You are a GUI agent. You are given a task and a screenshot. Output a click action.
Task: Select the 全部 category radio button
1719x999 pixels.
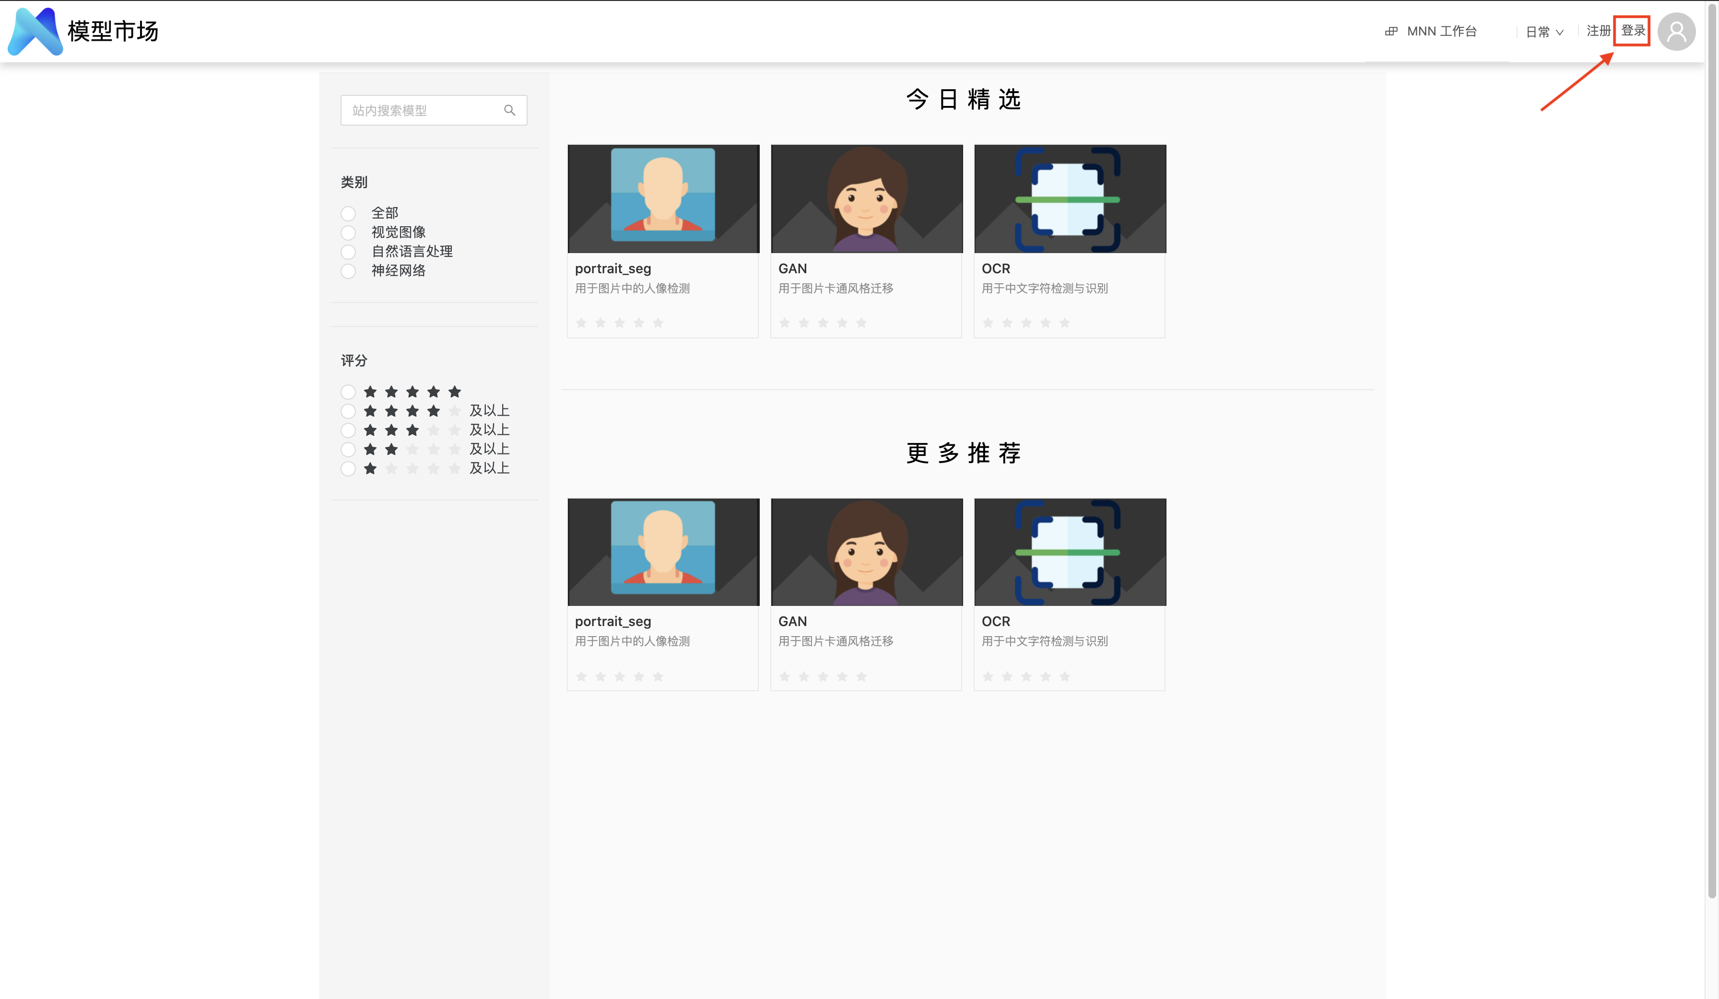pos(348,213)
